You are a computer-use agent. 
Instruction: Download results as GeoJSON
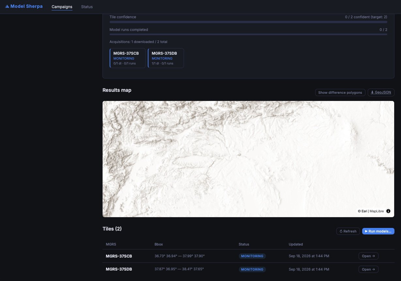pos(381,92)
